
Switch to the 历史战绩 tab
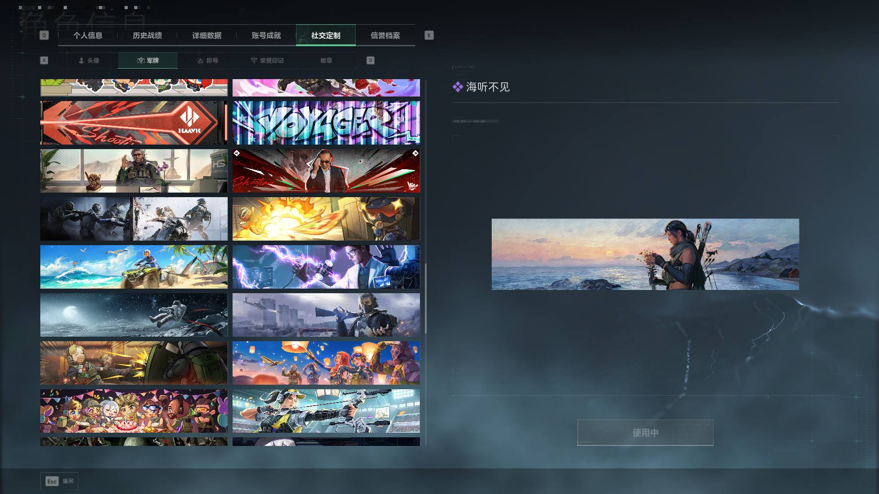[x=147, y=36]
